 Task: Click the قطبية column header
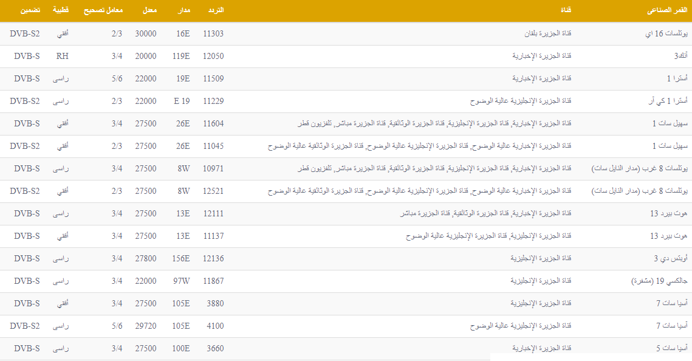[x=61, y=10]
